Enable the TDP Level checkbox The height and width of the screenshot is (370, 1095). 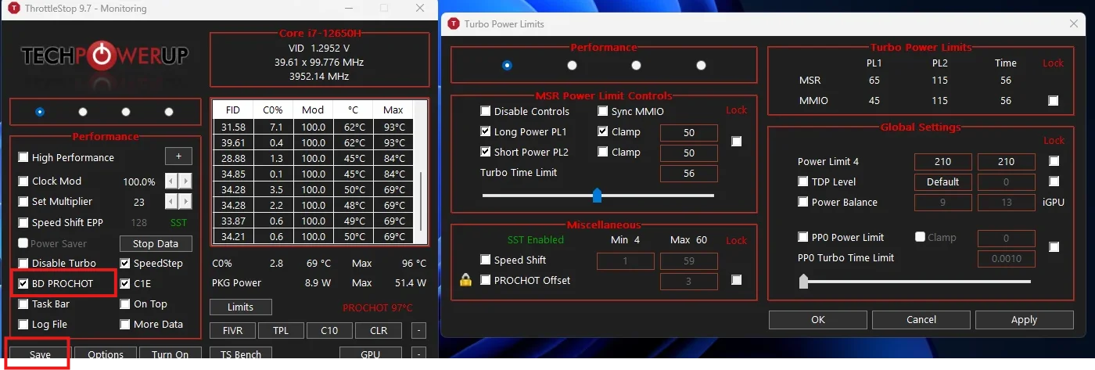click(x=803, y=181)
